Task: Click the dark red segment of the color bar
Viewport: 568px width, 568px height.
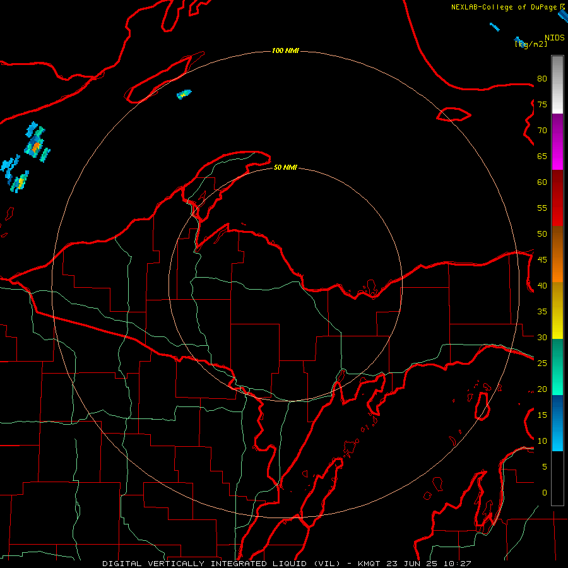Action: (x=557, y=198)
